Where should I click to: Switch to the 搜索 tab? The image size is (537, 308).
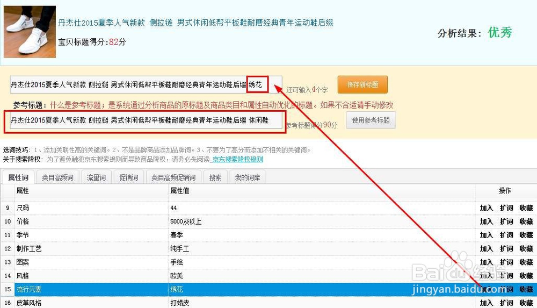(215, 177)
